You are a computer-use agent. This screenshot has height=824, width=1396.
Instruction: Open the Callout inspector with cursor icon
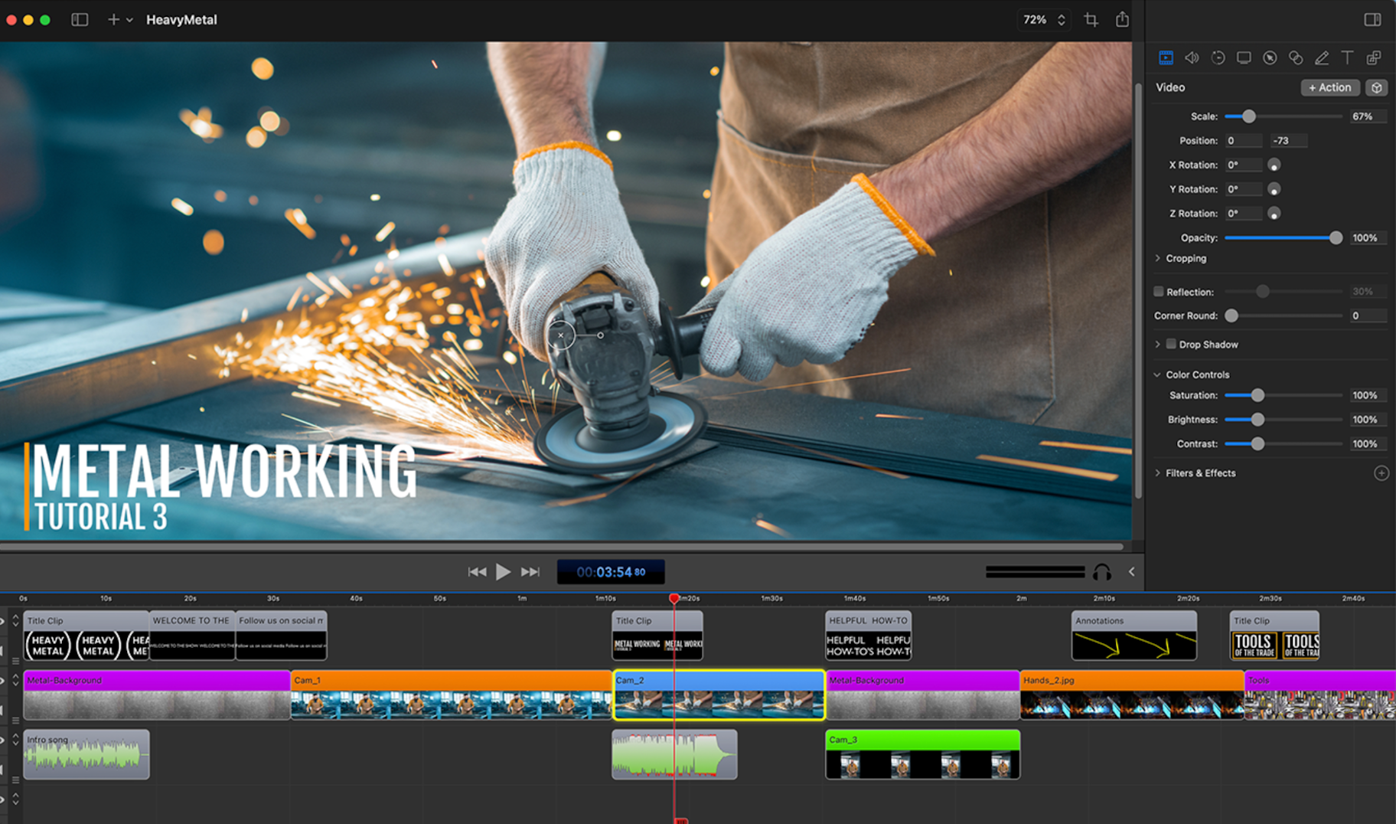[1269, 57]
